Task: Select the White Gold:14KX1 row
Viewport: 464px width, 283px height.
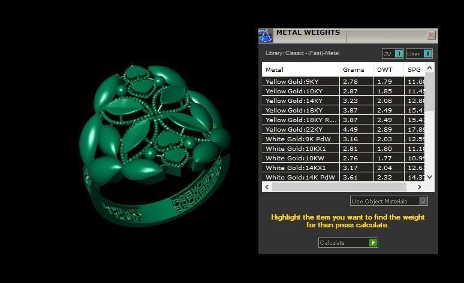Action: tap(344, 168)
